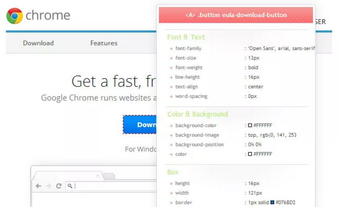Click the plus icon beside border

[x=171, y=203]
